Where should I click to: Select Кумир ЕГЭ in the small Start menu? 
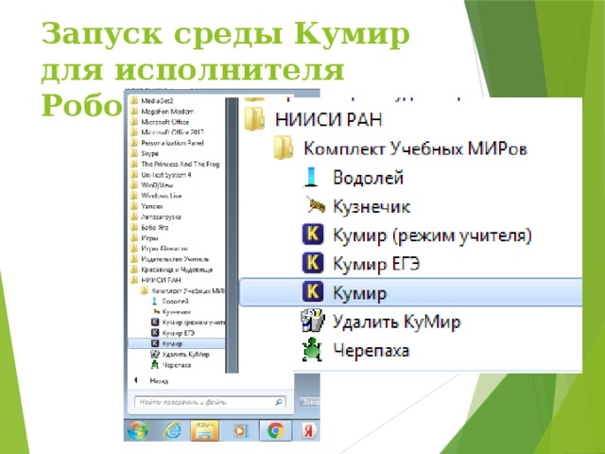click(x=176, y=333)
